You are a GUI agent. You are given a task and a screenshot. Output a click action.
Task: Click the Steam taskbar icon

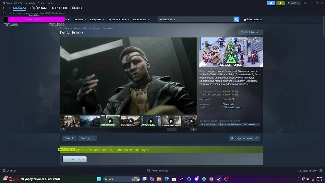[x=219, y=179]
